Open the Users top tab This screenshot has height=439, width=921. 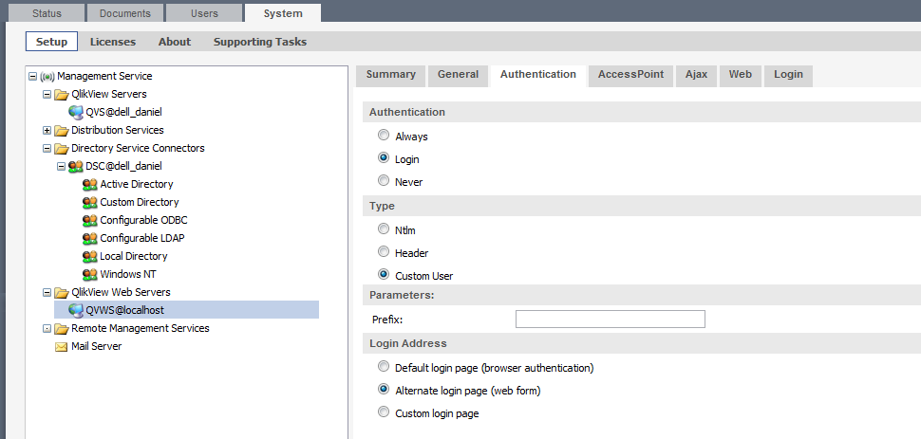tap(204, 13)
